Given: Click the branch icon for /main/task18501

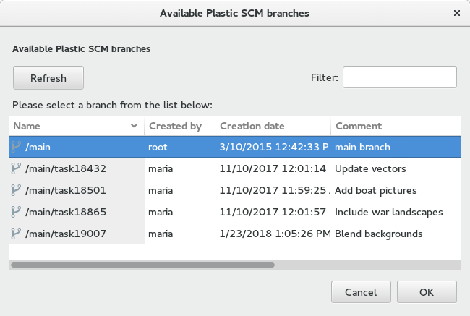Looking at the screenshot, I should [x=16, y=190].
